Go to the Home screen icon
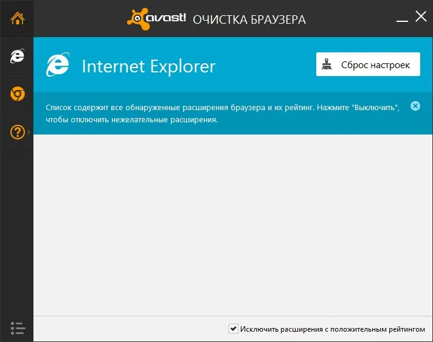 coord(18,18)
